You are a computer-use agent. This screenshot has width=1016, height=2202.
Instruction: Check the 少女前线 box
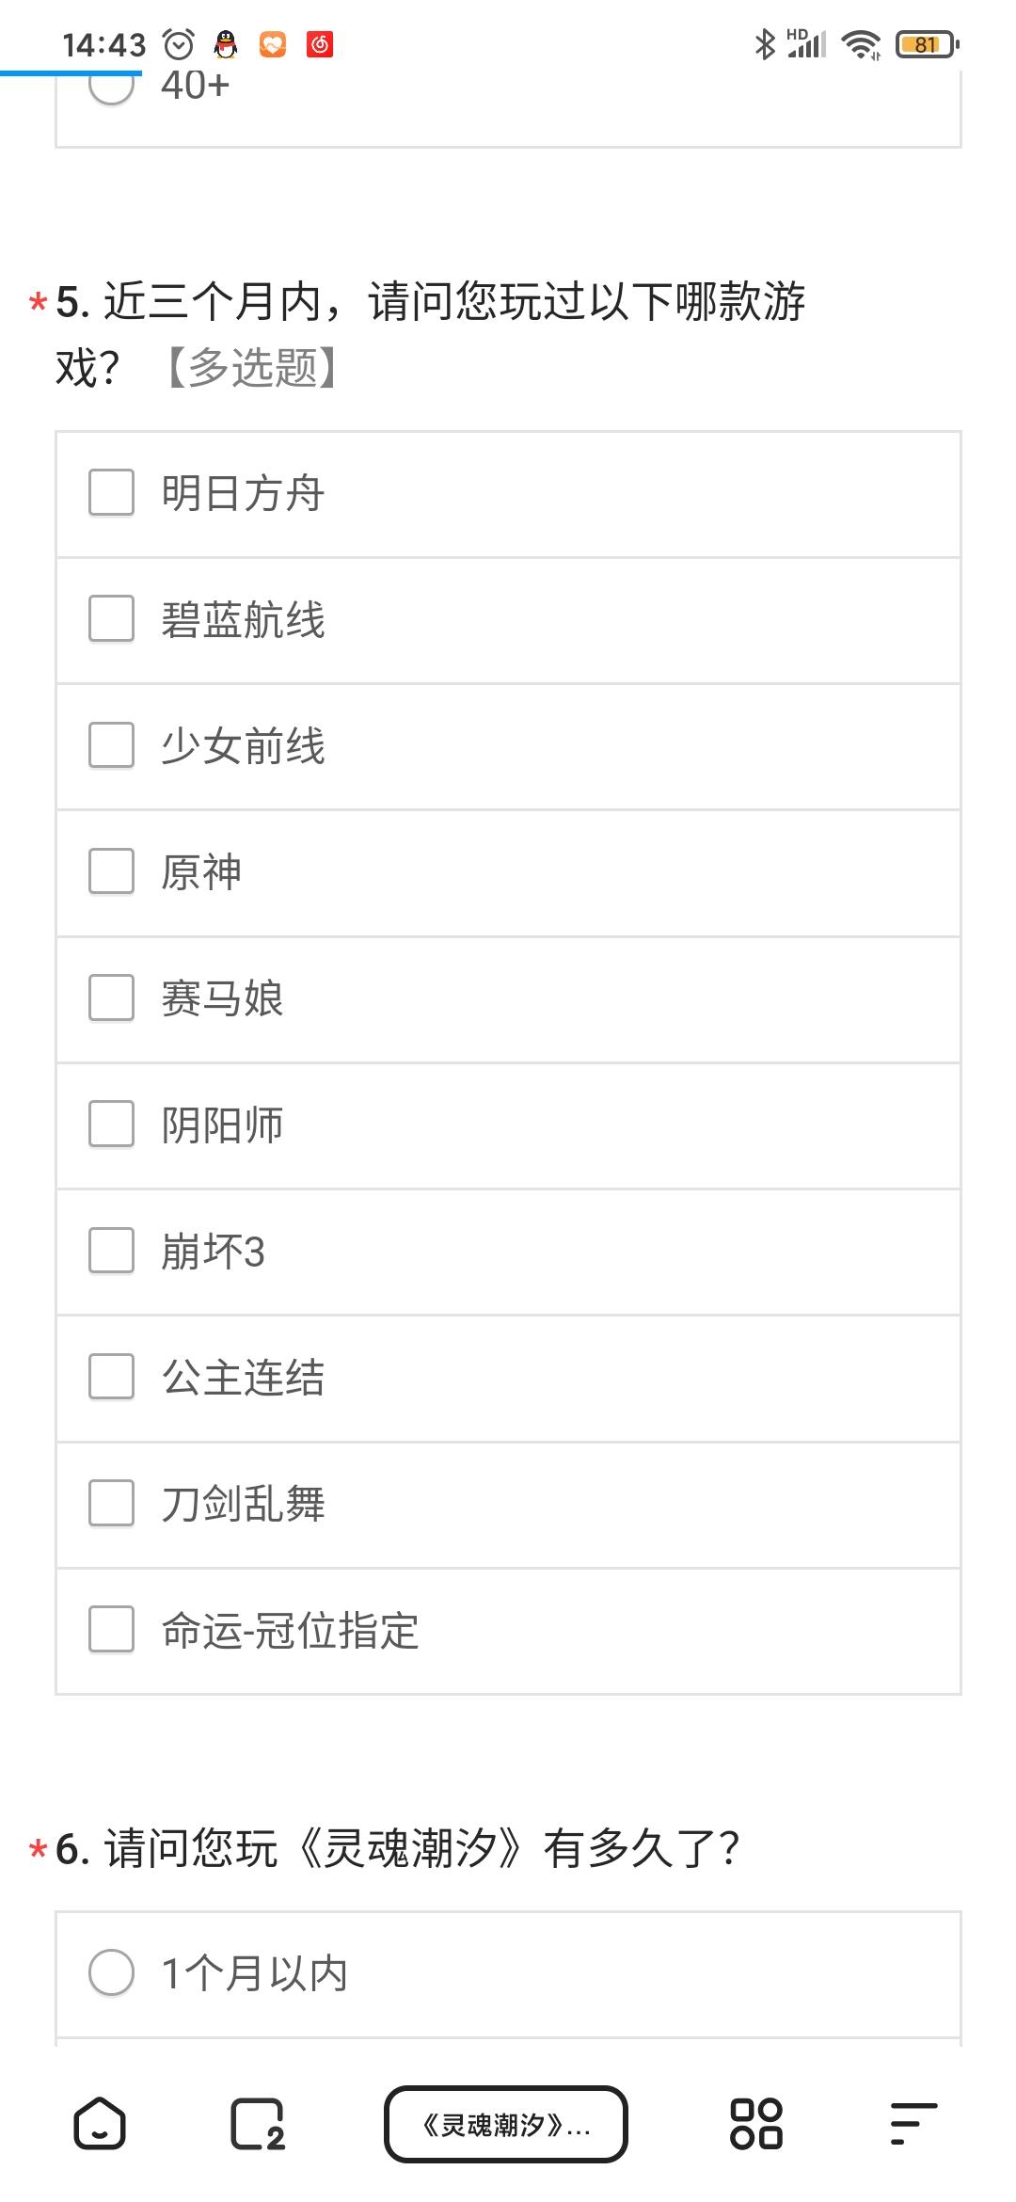111,745
